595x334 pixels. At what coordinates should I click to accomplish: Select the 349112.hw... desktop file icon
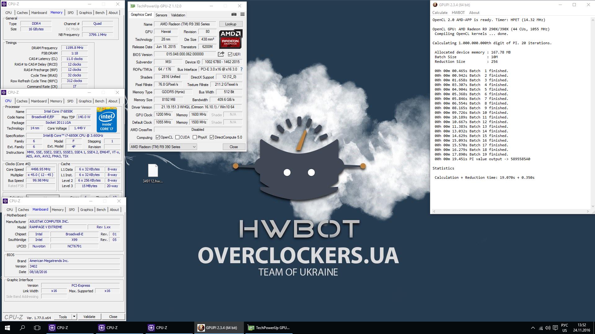point(153,173)
